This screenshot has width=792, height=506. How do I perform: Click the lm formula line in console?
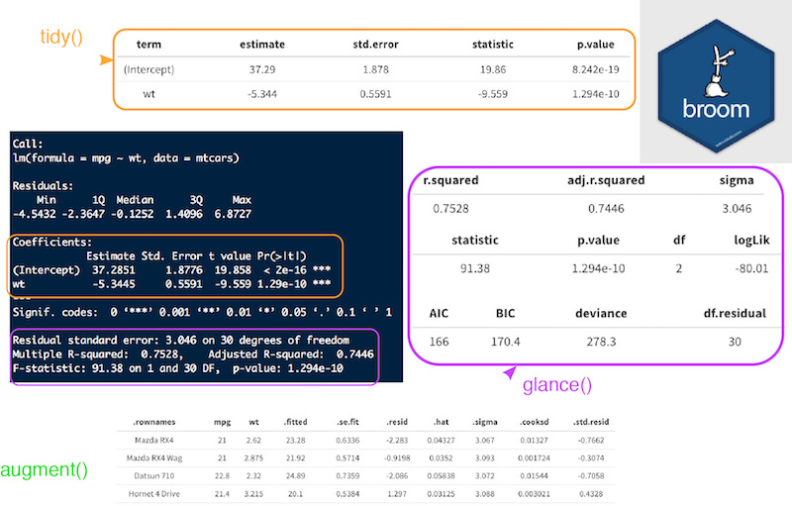[126, 158]
